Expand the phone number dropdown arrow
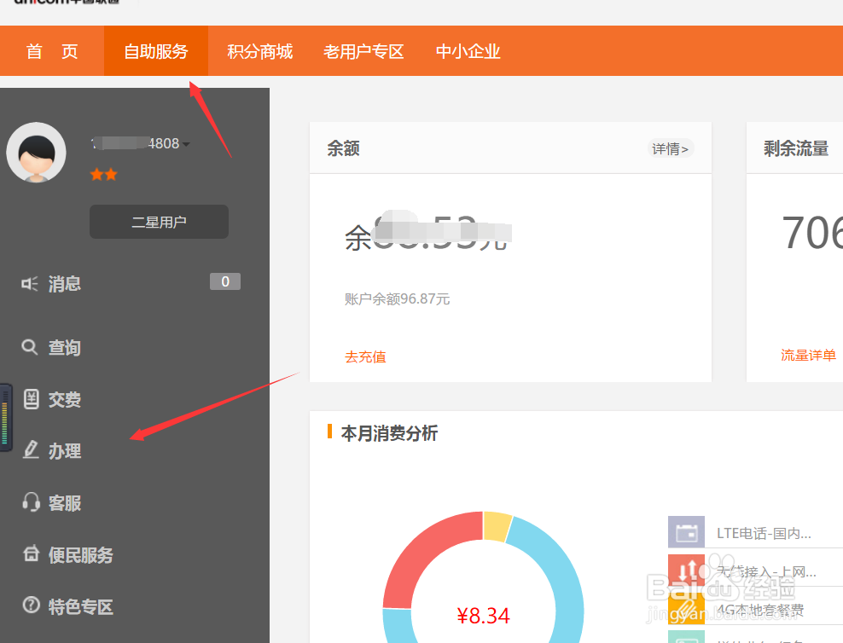843x643 pixels. [186, 144]
